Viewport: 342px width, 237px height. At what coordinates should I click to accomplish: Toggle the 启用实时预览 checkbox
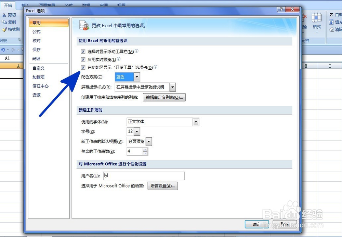(x=83, y=59)
